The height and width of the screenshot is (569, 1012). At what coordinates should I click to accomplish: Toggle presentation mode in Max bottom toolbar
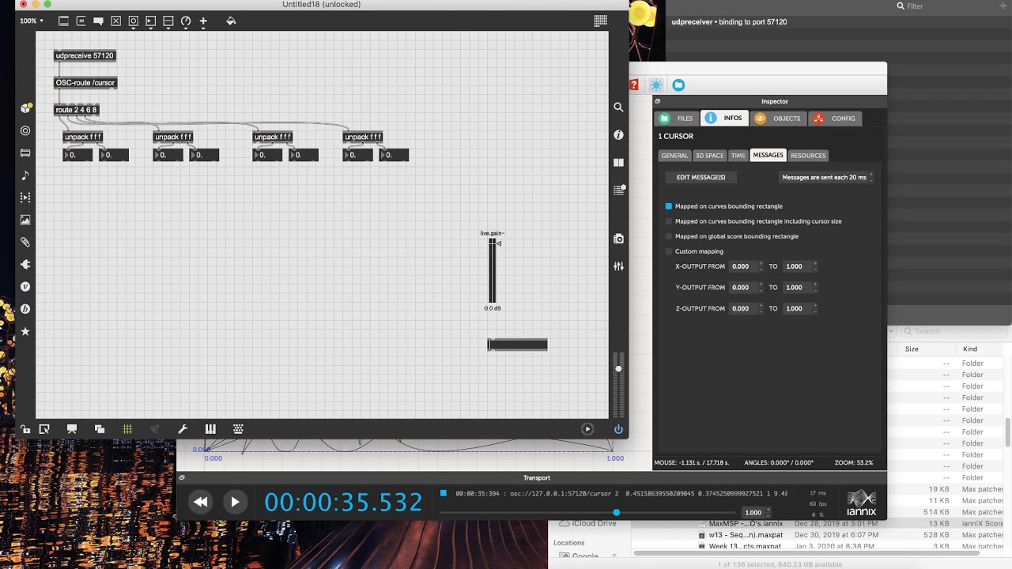click(72, 429)
